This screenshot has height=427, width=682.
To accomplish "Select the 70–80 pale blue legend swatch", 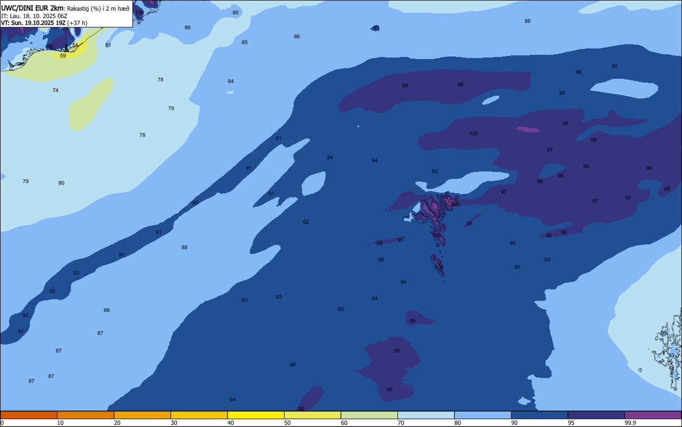I will [x=426, y=415].
